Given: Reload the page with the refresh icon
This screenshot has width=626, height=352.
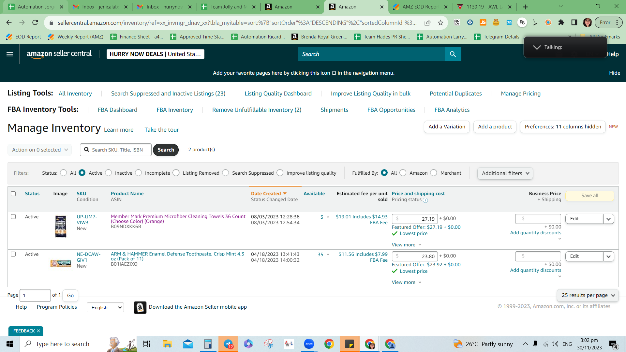Looking at the screenshot, I should (x=35, y=22).
